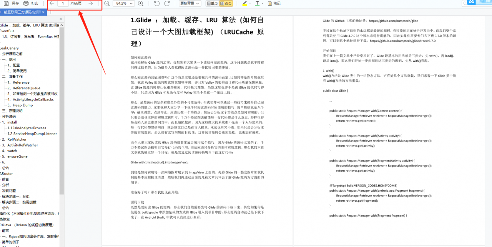This screenshot has height=247, width=492.
Task: Select 分析源码之前 in the outline
Action: pyautogui.click(x=12, y=54)
